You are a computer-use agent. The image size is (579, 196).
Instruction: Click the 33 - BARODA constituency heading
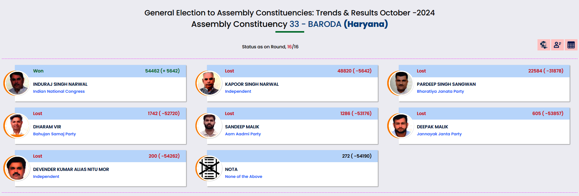click(x=315, y=24)
